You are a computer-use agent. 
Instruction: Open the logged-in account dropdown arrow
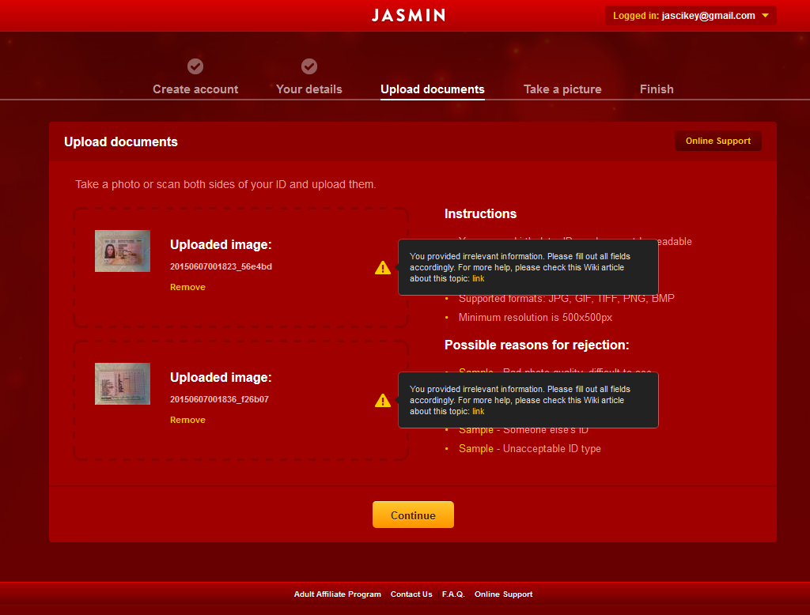pyautogui.click(x=766, y=16)
